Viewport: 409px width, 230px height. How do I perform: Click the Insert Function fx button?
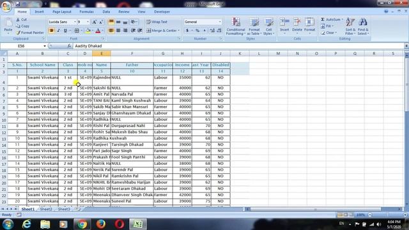click(69, 46)
